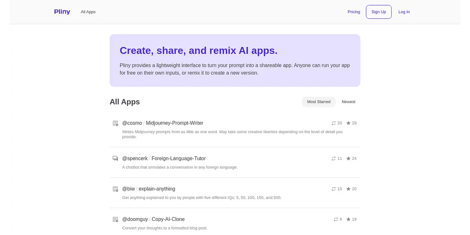The width and height of the screenshot is (470, 235).
Task: Go to the Pricing page
Action: [354, 12]
